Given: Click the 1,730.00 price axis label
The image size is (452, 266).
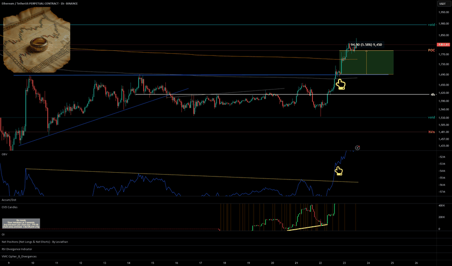Looking at the screenshot, I should point(444,64).
